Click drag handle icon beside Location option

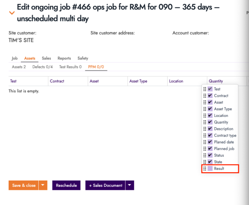(x=204, y=116)
